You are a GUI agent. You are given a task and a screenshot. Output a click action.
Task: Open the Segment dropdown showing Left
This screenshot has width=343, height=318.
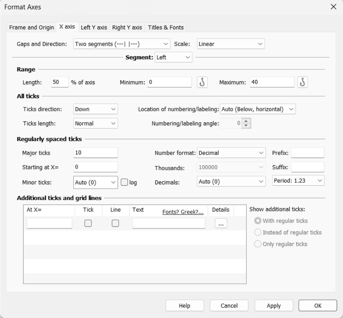tap(174, 57)
